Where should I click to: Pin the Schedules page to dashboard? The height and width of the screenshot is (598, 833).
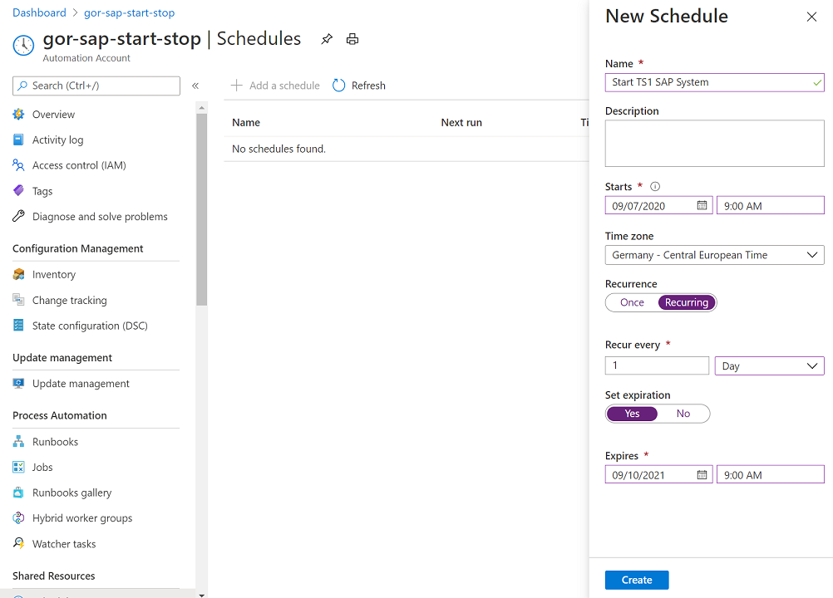point(327,39)
